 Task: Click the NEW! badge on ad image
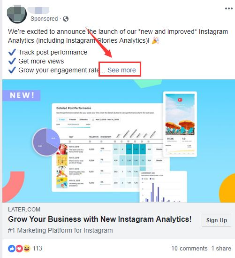pyautogui.click(x=22, y=95)
